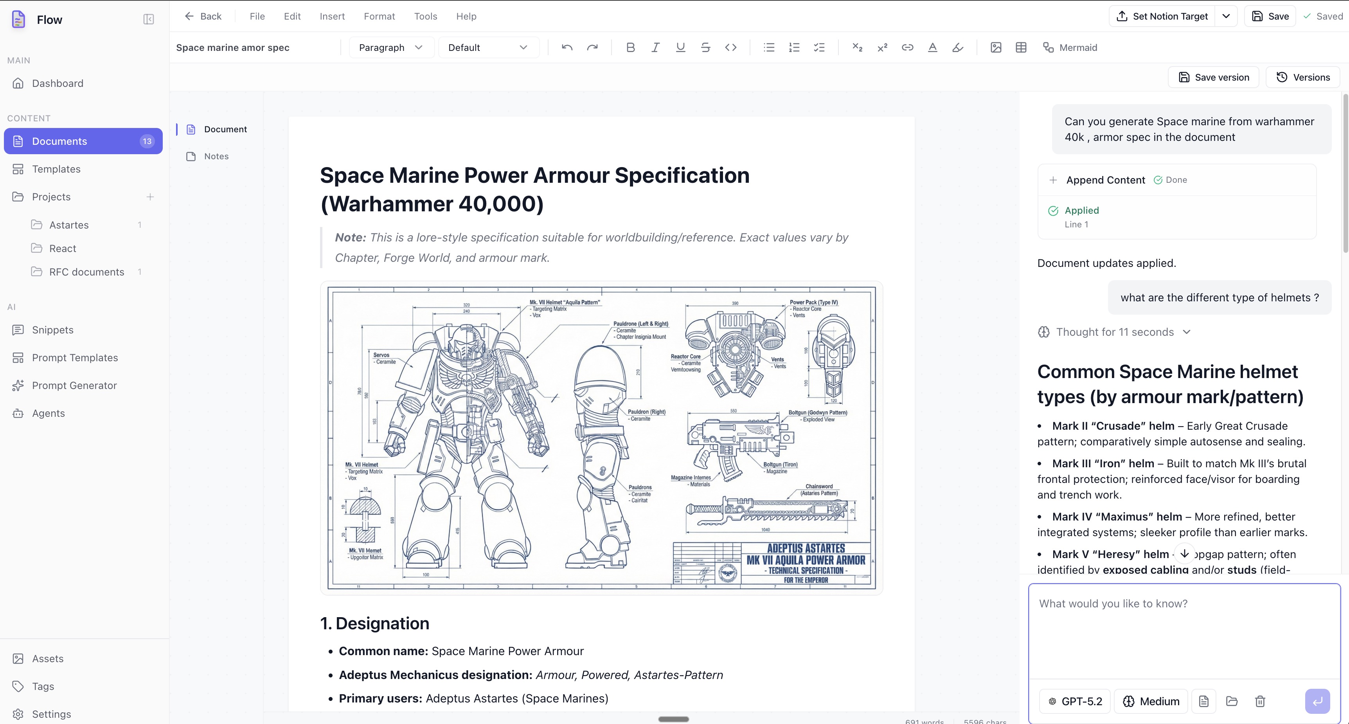Image resolution: width=1349 pixels, height=724 pixels.
Task: Click the undo icon
Action: (567, 48)
